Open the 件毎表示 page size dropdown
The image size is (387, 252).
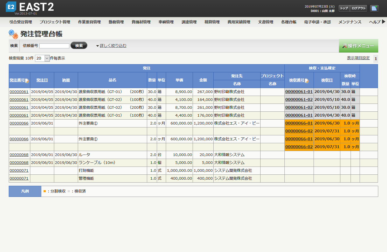pos(43,58)
